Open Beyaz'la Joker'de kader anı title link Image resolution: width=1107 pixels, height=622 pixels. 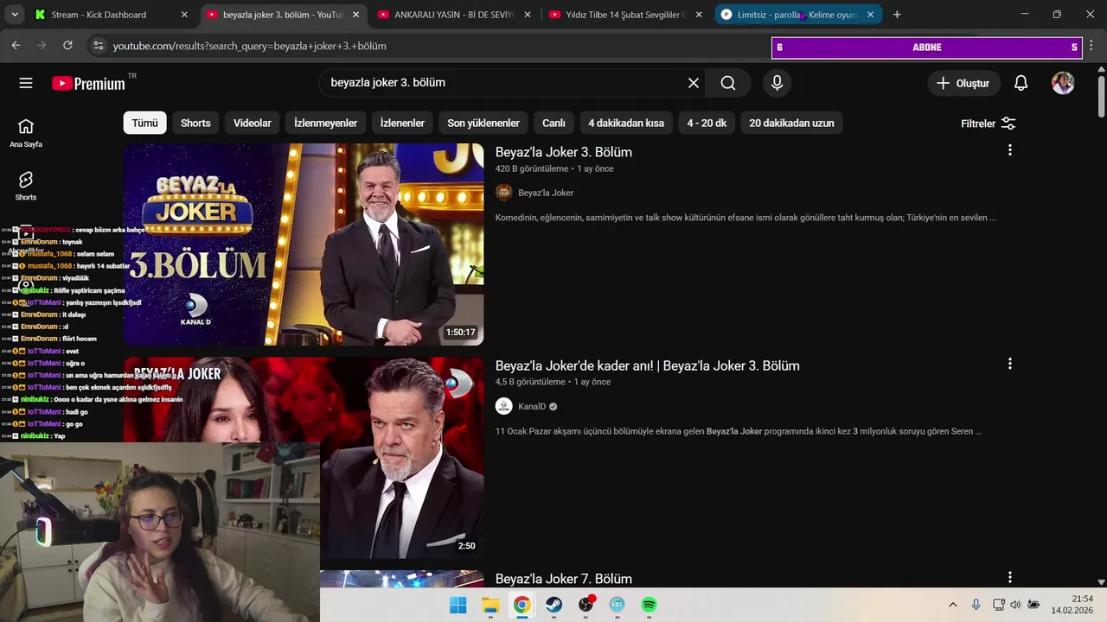click(647, 365)
